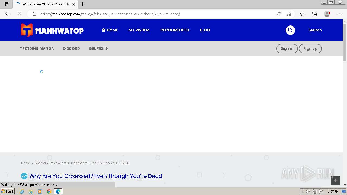The height and width of the screenshot is (195, 347).
Task: Add this page to favorites
Action: click(x=289, y=14)
